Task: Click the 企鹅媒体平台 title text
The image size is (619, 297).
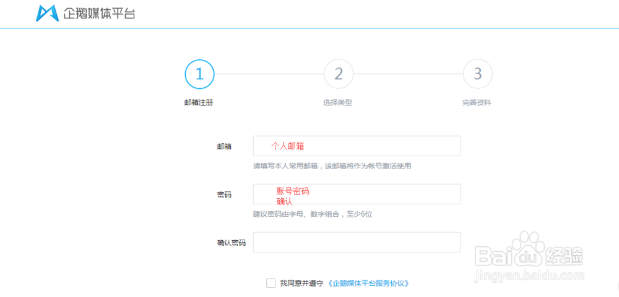Action: point(99,14)
